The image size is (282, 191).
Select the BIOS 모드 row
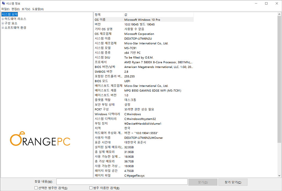[x=144, y=81]
